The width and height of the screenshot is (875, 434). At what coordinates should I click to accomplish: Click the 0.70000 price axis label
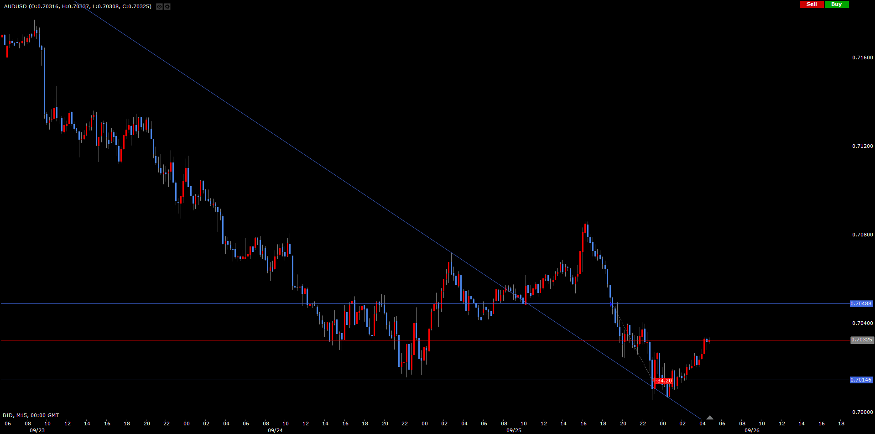pos(862,412)
